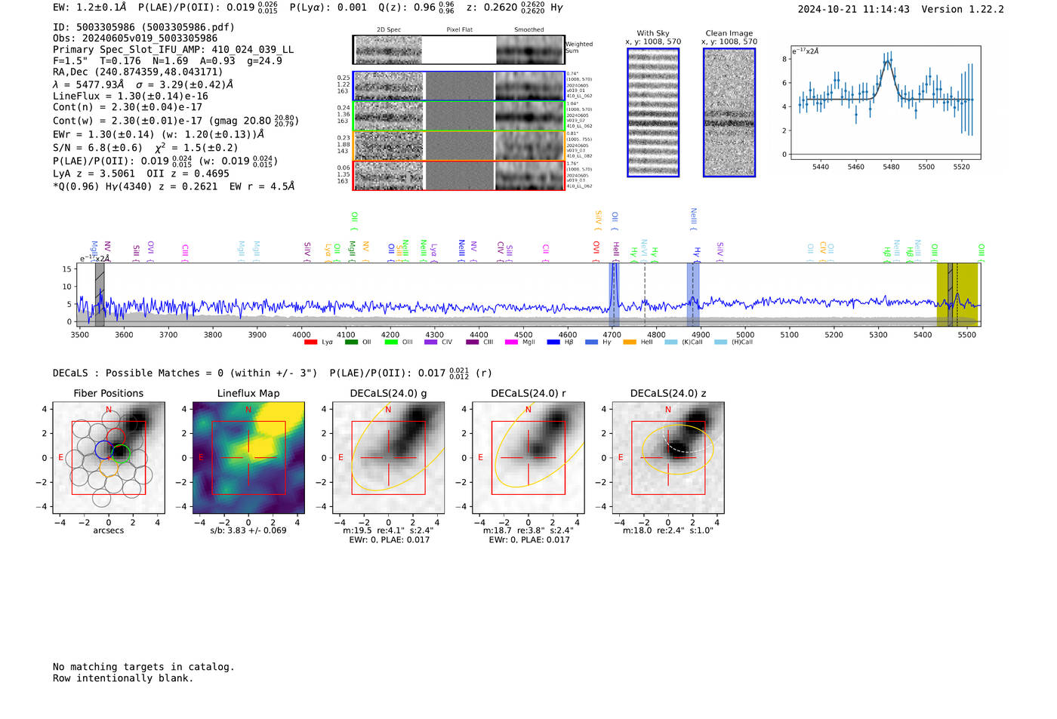
Task: Select the green-bordered 2D spectrum row
Action: (459, 116)
